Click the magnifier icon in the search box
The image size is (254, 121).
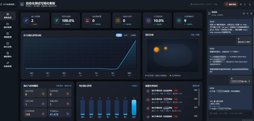[x=192, y=4]
